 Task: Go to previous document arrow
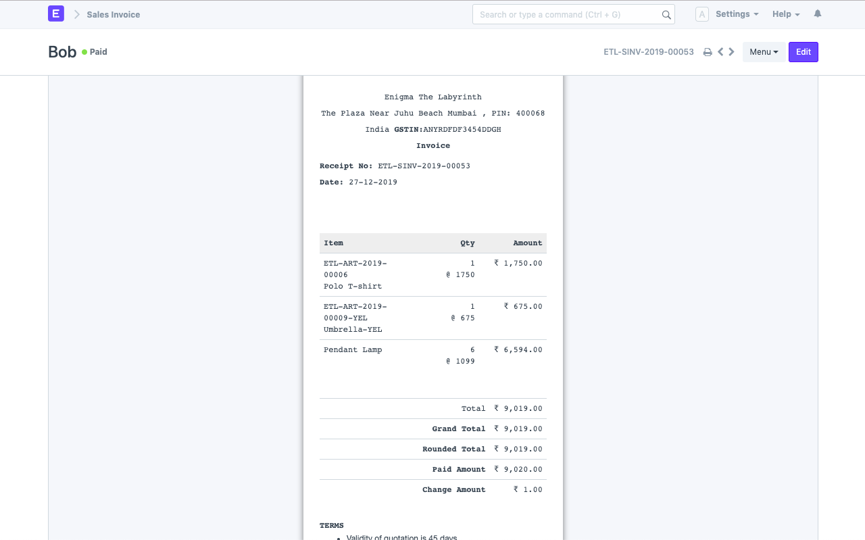click(x=720, y=52)
